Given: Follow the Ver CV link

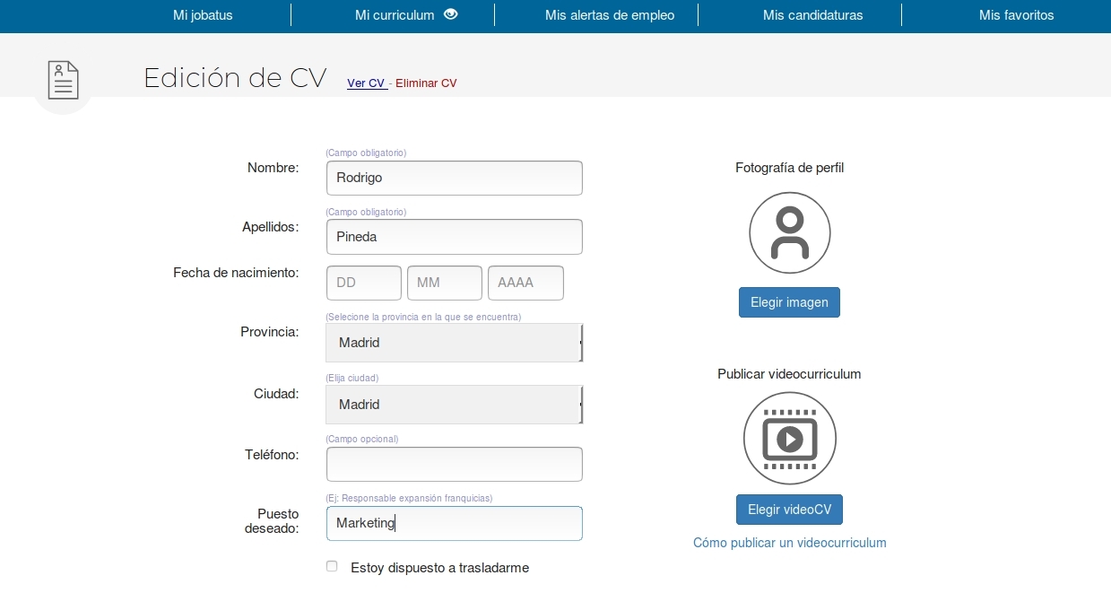Looking at the screenshot, I should [x=366, y=83].
